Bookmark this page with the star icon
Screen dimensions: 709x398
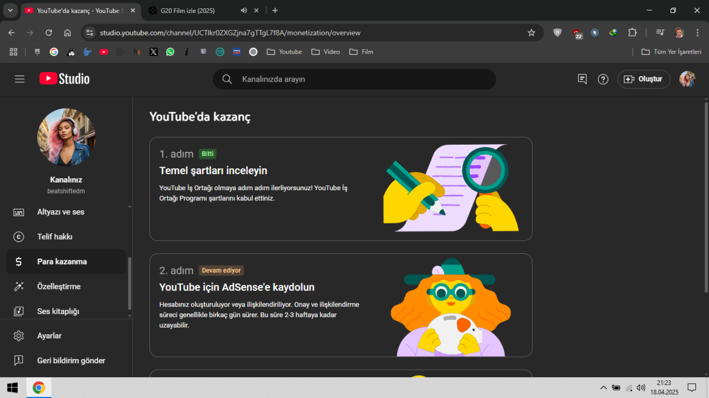[531, 32]
